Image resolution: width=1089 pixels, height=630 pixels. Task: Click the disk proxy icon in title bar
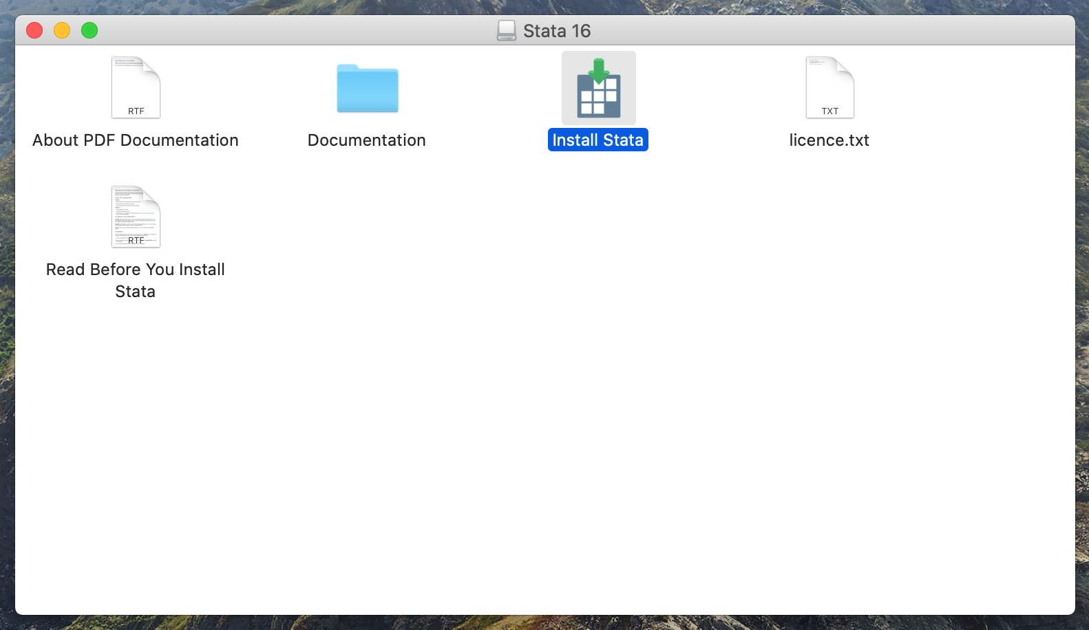coord(507,30)
